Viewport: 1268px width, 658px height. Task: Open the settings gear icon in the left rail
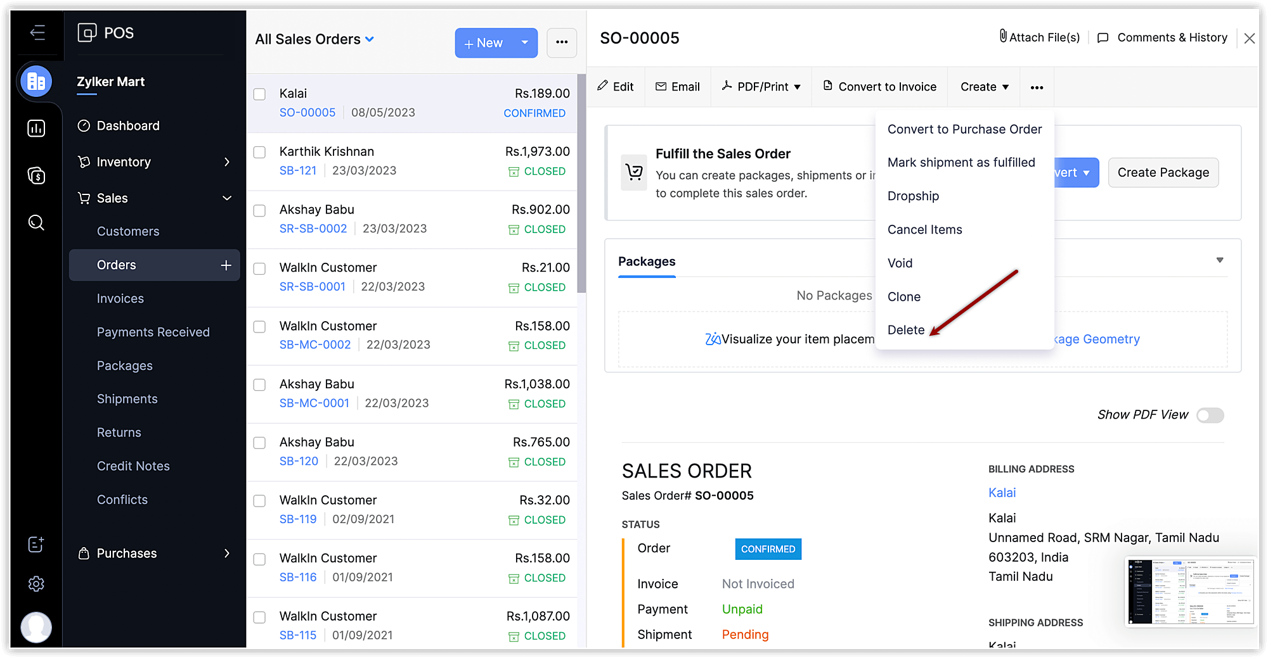pos(36,583)
